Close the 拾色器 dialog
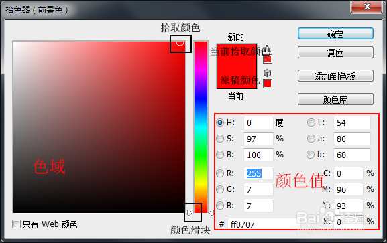Image resolution: width=387 pixels, height=243 pixels. pyautogui.click(x=367, y=7)
